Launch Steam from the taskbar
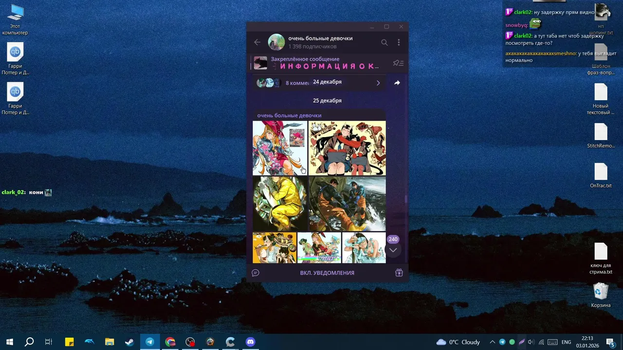623x350 pixels. (129, 342)
